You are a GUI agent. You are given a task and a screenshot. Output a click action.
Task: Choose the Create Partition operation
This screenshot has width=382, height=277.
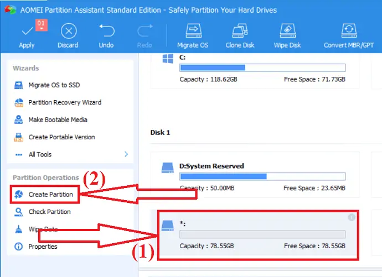click(51, 194)
